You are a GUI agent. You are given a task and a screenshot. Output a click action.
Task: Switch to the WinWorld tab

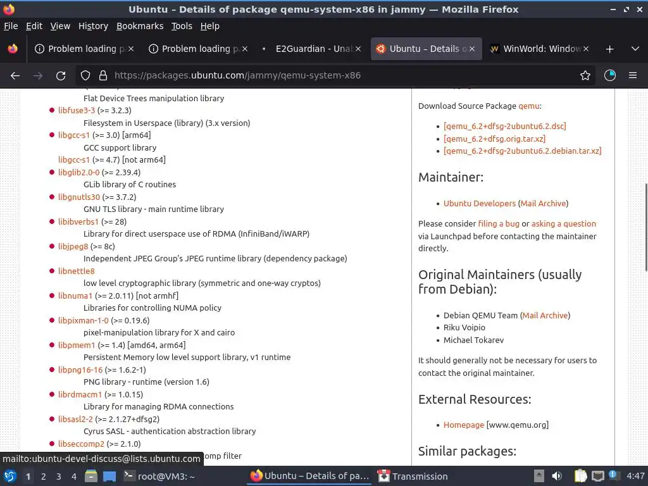pos(539,49)
